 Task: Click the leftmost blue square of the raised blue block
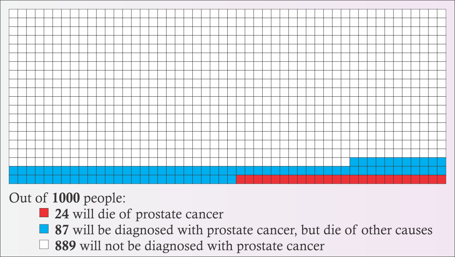[x=354, y=162]
